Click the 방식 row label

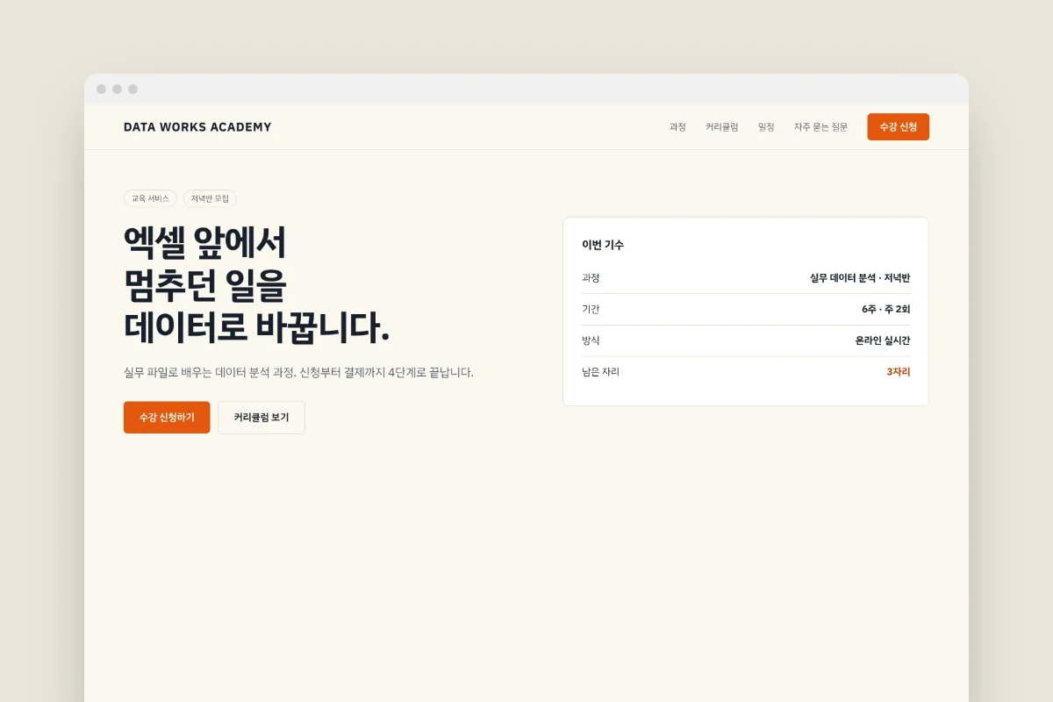[591, 340]
